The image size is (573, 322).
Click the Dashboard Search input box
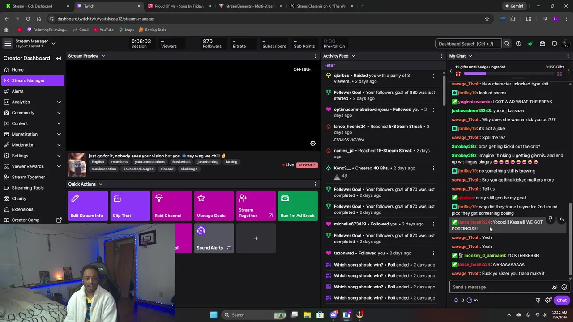tap(468, 44)
